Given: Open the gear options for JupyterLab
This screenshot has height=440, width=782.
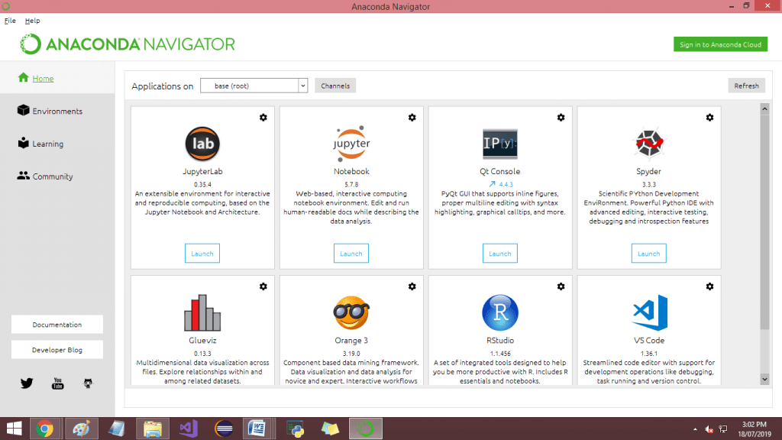Looking at the screenshot, I should (x=263, y=117).
